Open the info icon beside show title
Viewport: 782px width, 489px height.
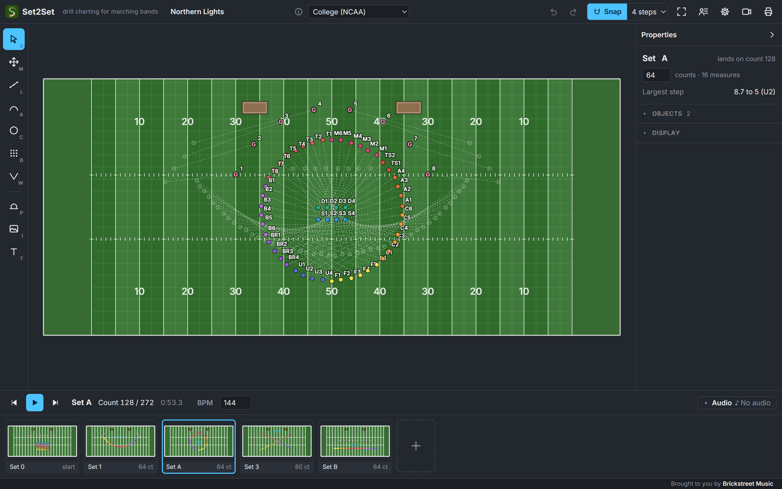tap(299, 12)
